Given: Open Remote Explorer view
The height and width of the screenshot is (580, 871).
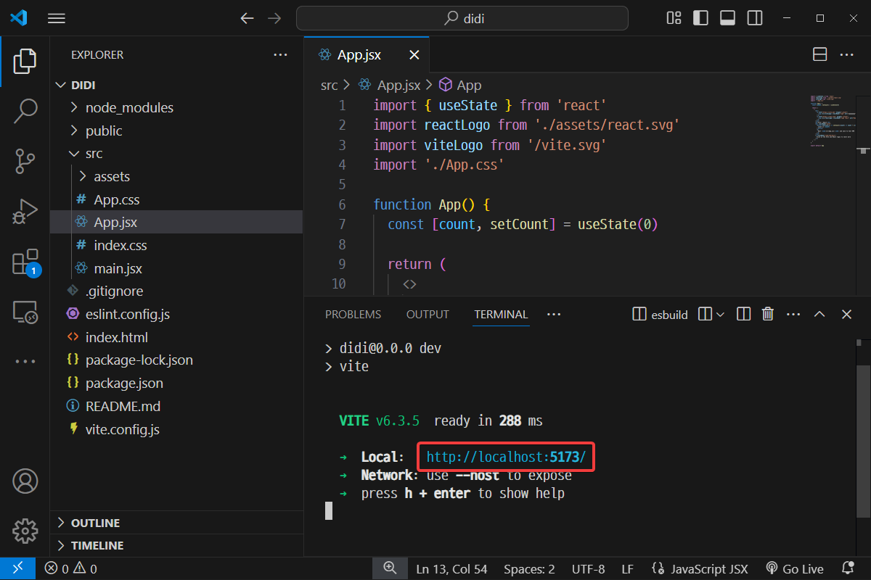Looking at the screenshot, I should (x=25, y=312).
